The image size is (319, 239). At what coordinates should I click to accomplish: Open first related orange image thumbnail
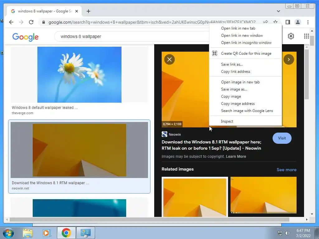[x=195, y=197]
